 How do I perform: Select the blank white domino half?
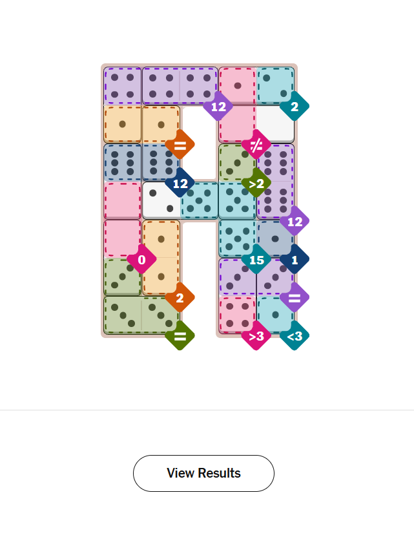point(275,123)
